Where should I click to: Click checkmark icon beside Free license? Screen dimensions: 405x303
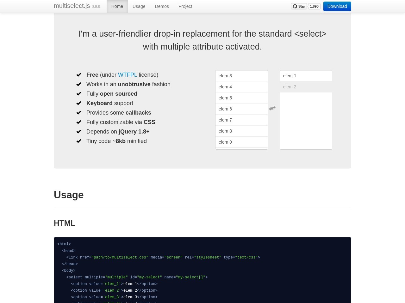pyautogui.click(x=79, y=75)
